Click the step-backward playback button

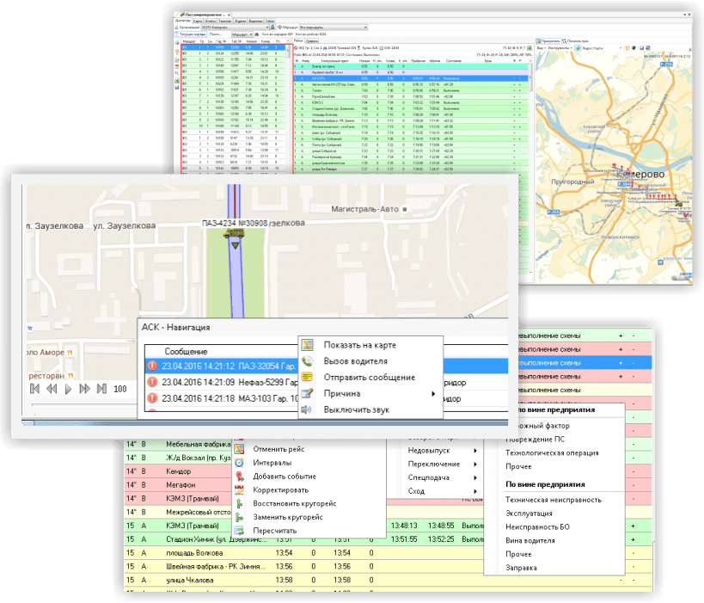click(52, 389)
